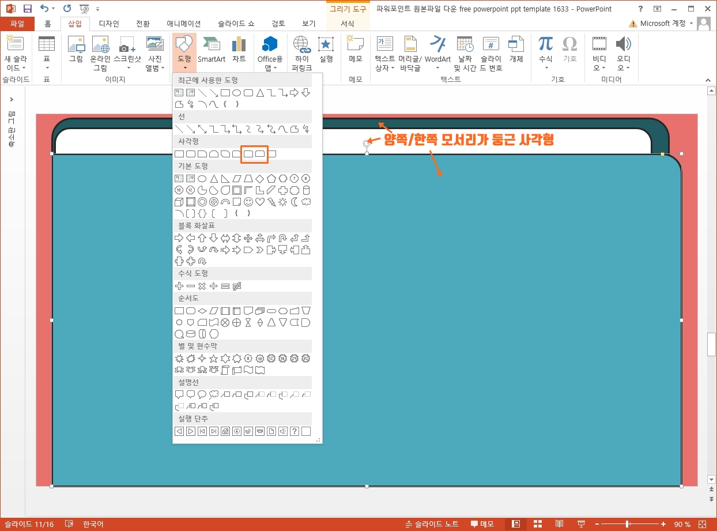Add a 메모 comment from the ribbon
The width and height of the screenshot is (717, 531).
coord(356,49)
